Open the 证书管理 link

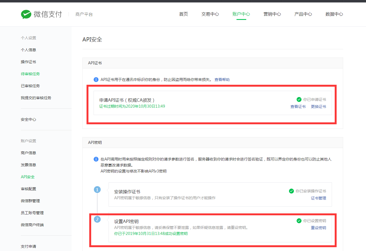tap(318, 198)
